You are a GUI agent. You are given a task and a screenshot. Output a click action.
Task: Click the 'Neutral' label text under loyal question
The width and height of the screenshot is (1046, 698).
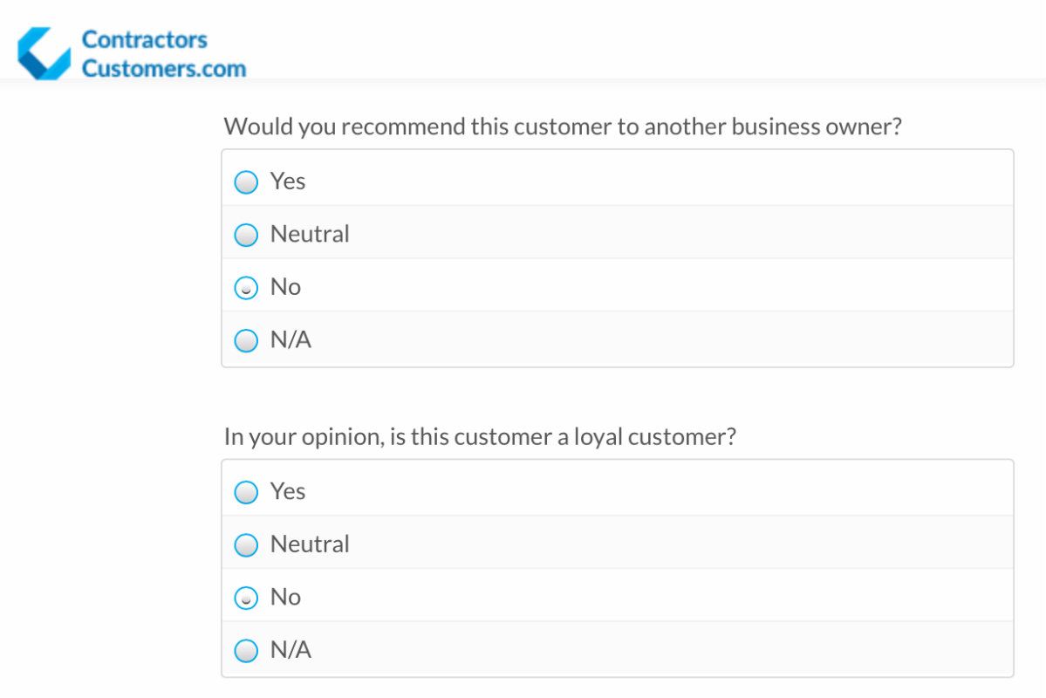click(x=310, y=544)
